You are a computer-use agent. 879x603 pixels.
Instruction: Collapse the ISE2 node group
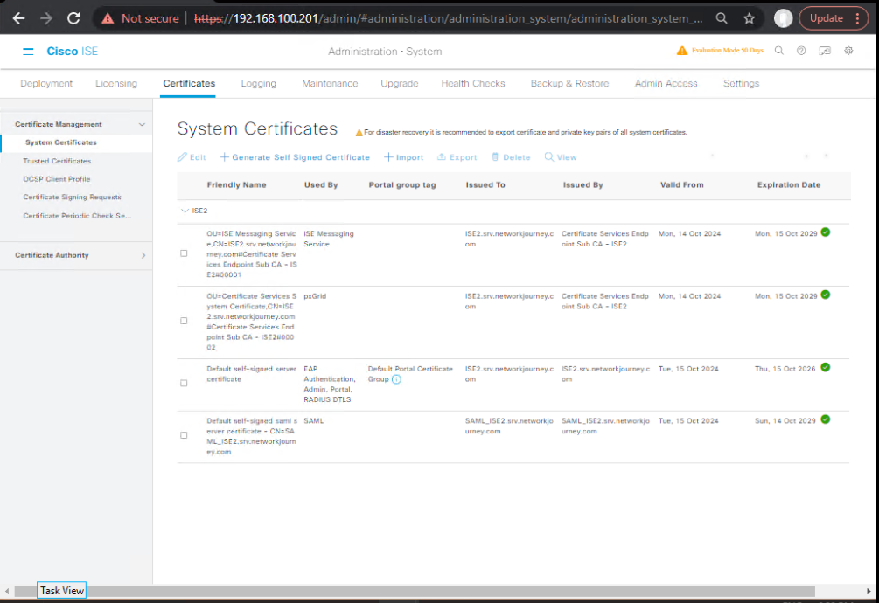(185, 211)
